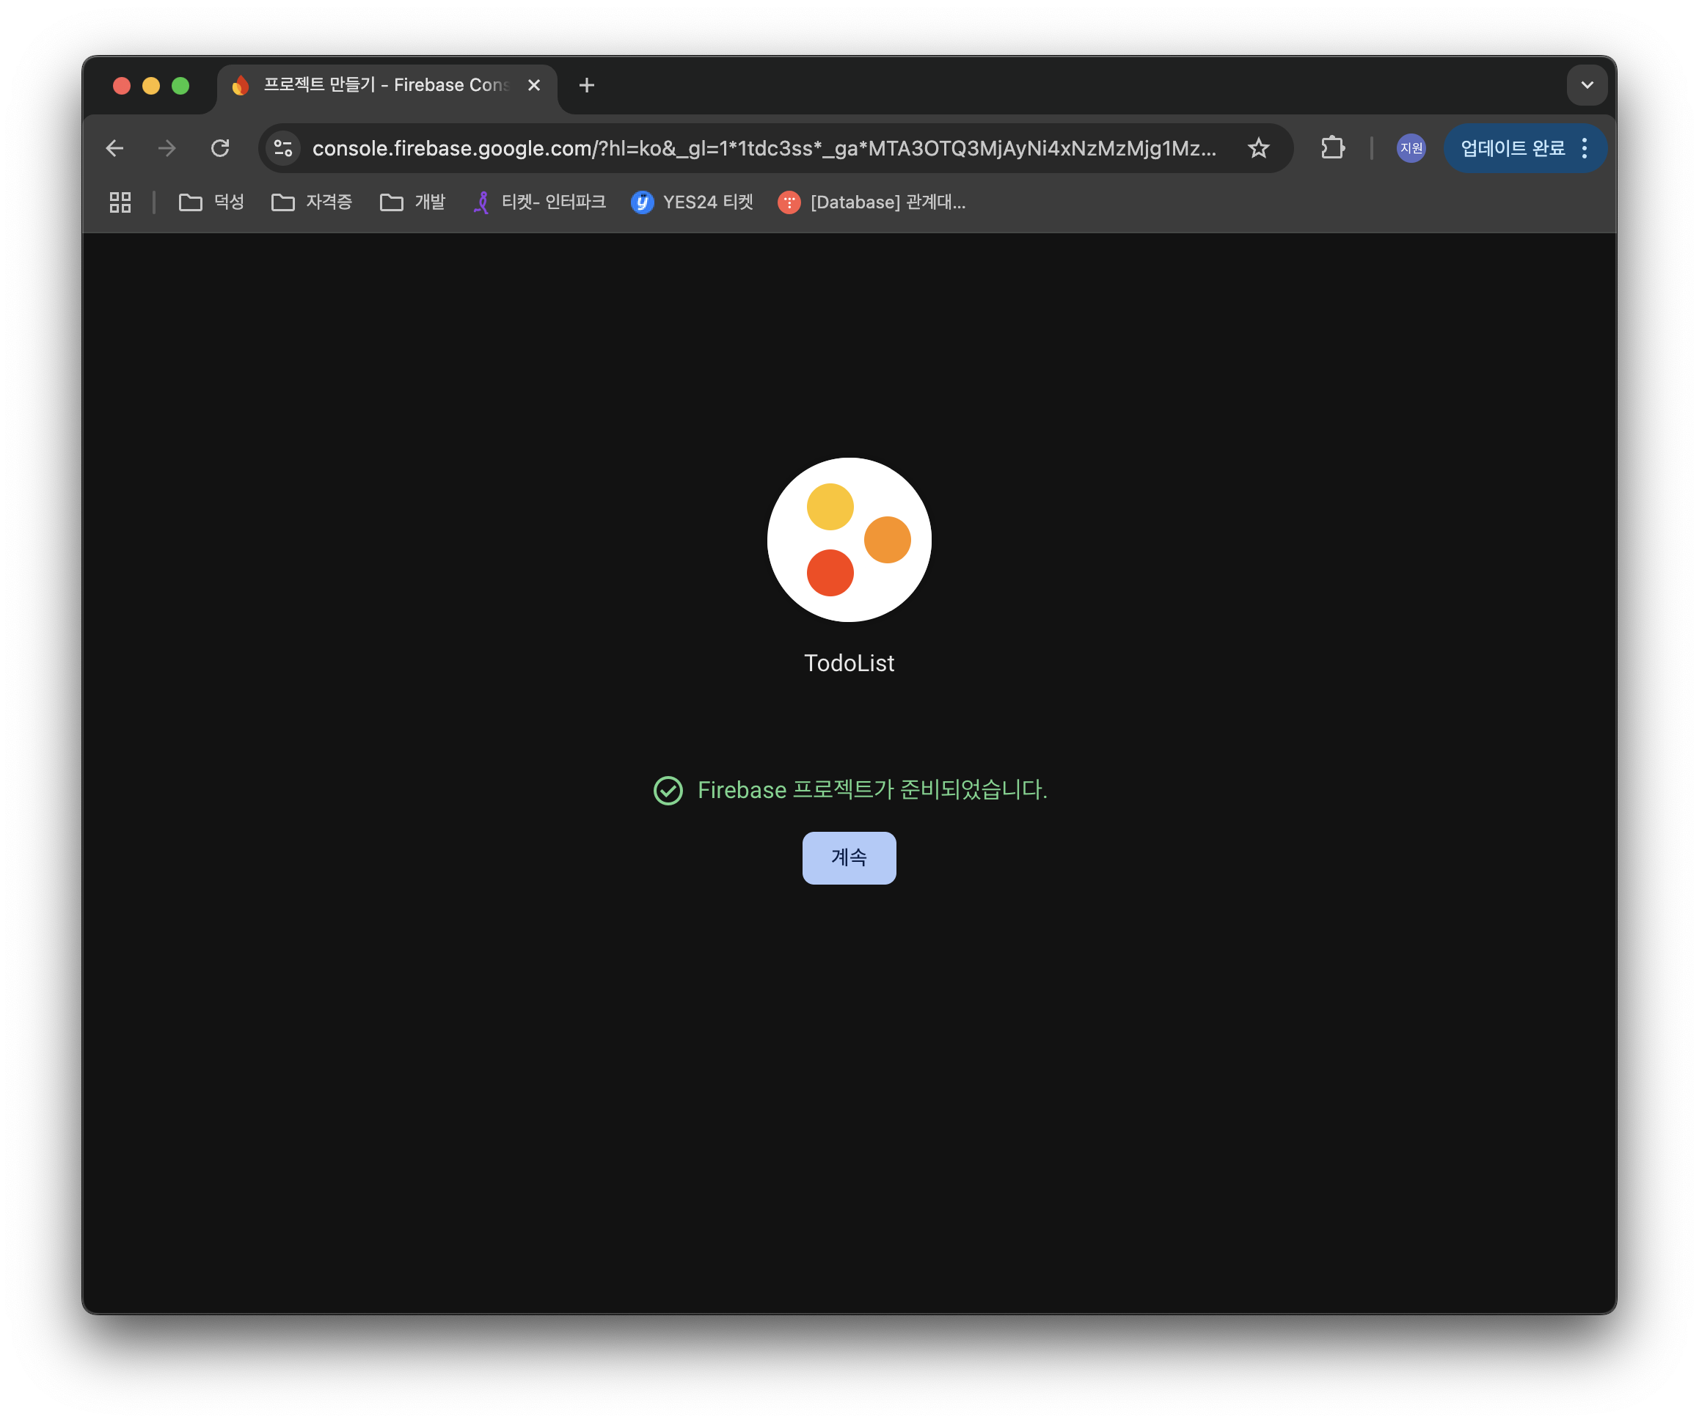Open the 자격증 bookmark folder
Viewport: 1699px width, 1423px height.
click(313, 202)
